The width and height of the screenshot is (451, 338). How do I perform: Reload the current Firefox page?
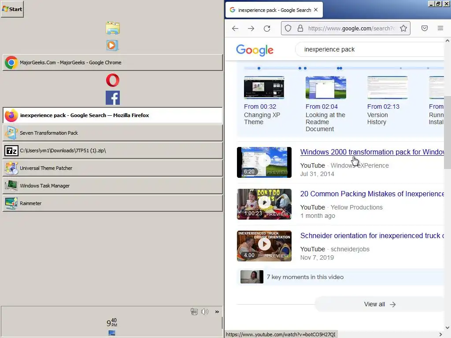(267, 28)
